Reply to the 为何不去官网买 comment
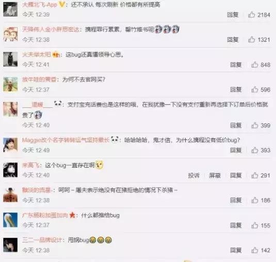Viewport: 276px width, 262px height. [x=236, y=90]
